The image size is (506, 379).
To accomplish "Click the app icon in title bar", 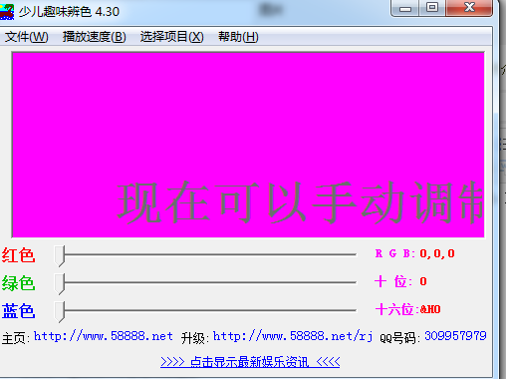I will [x=7, y=12].
